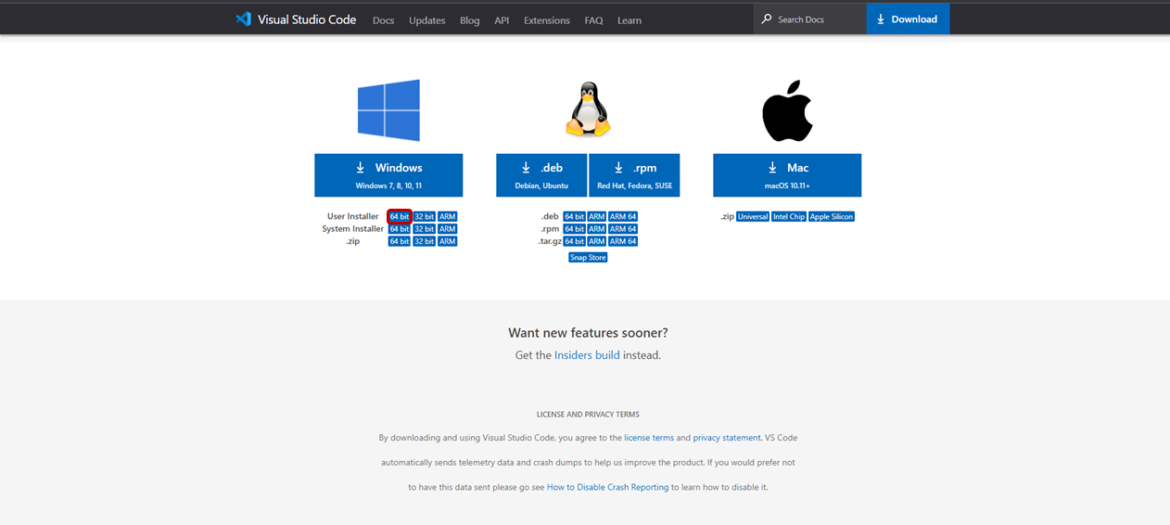
Task: Open the Learn navigation link
Action: pyautogui.click(x=630, y=20)
